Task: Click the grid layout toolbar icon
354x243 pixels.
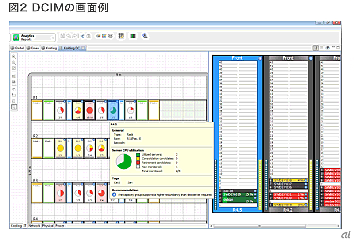Action: click(x=122, y=37)
